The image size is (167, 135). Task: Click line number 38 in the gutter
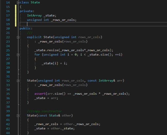click(x=8, y=107)
